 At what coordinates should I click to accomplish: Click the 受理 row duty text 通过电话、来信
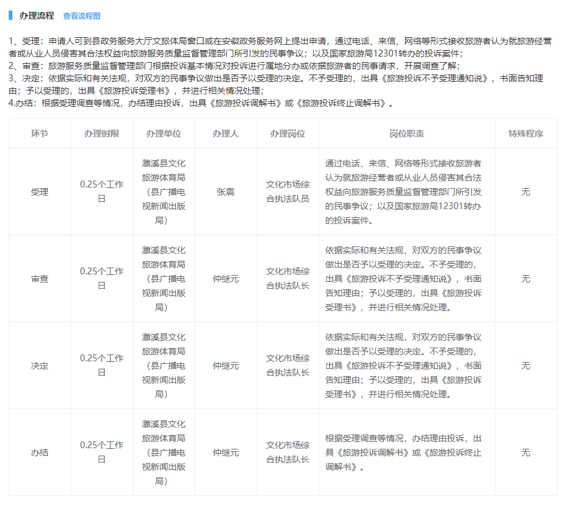point(404,192)
